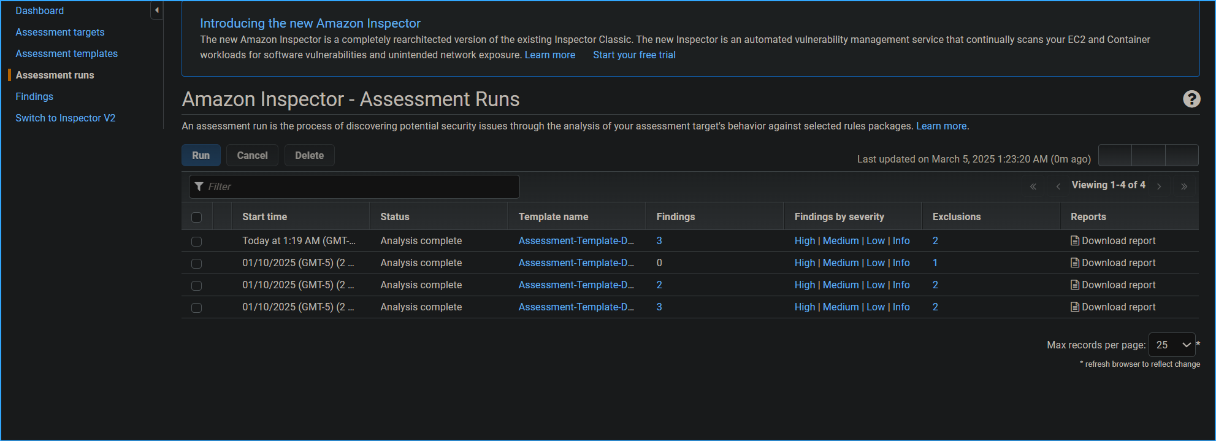This screenshot has width=1216, height=441.
Task: Click the Last updated timestamp text
Action: coord(974,159)
